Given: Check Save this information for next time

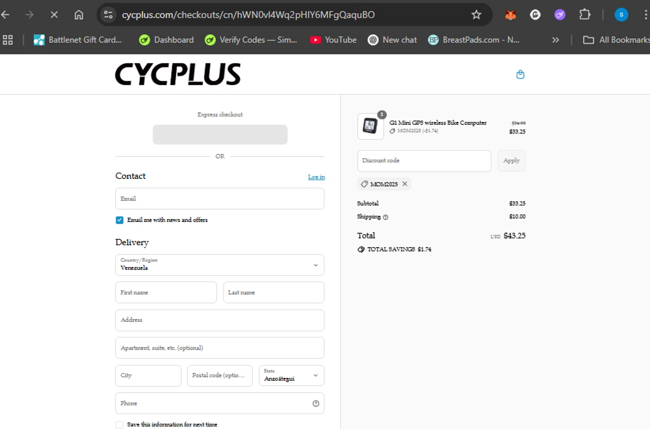Looking at the screenshot, I should click(120, 425).
